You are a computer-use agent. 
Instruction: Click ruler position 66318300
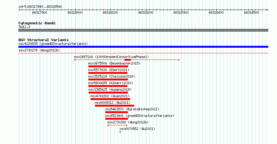coord(181,12)
